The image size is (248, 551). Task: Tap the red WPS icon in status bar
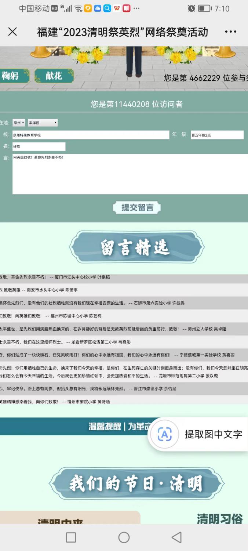pos(117,8)
